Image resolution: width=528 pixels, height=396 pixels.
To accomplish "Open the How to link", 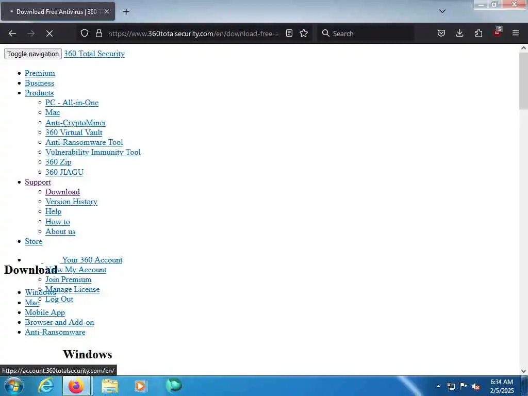I will 58,222.
